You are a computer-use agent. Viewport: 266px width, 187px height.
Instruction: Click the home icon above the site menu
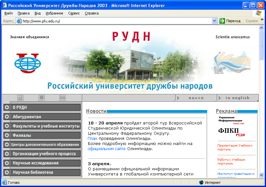tap(20, 98)
